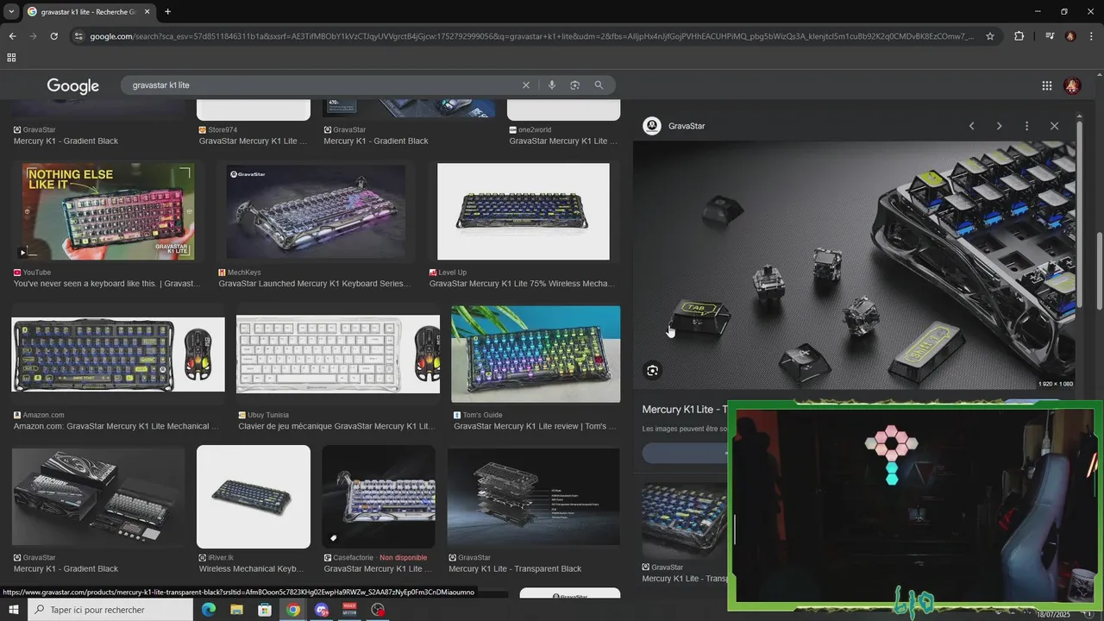Open the Chrome extensions puzzle icon

click(1019, 36)
